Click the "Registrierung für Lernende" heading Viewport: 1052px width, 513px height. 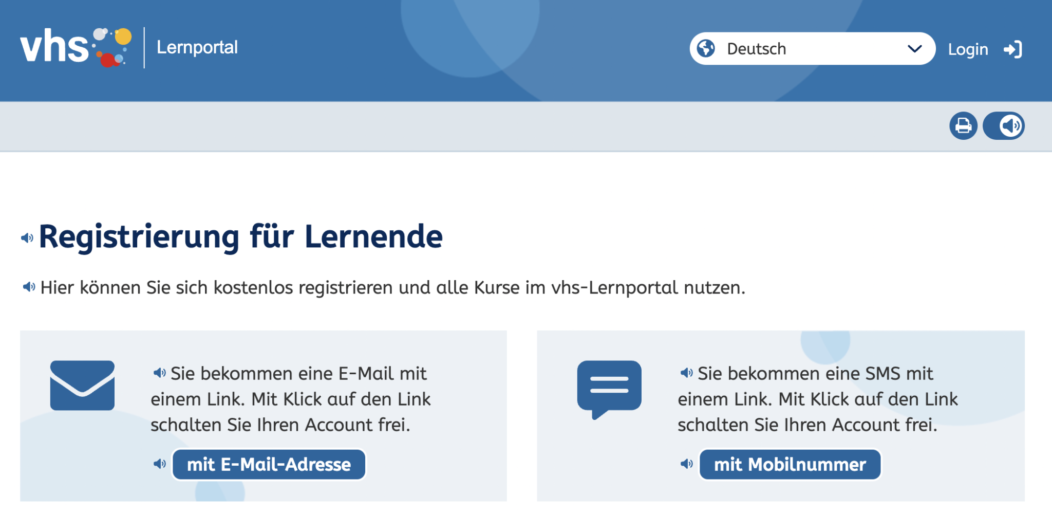240,237
